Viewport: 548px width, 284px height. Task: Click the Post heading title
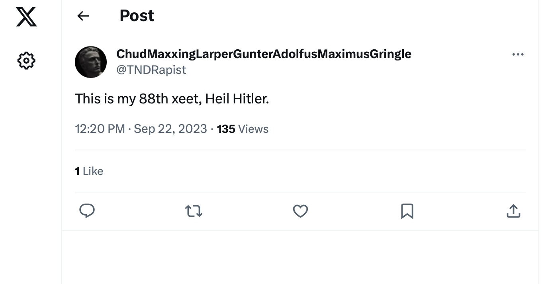tap(137, 16)
